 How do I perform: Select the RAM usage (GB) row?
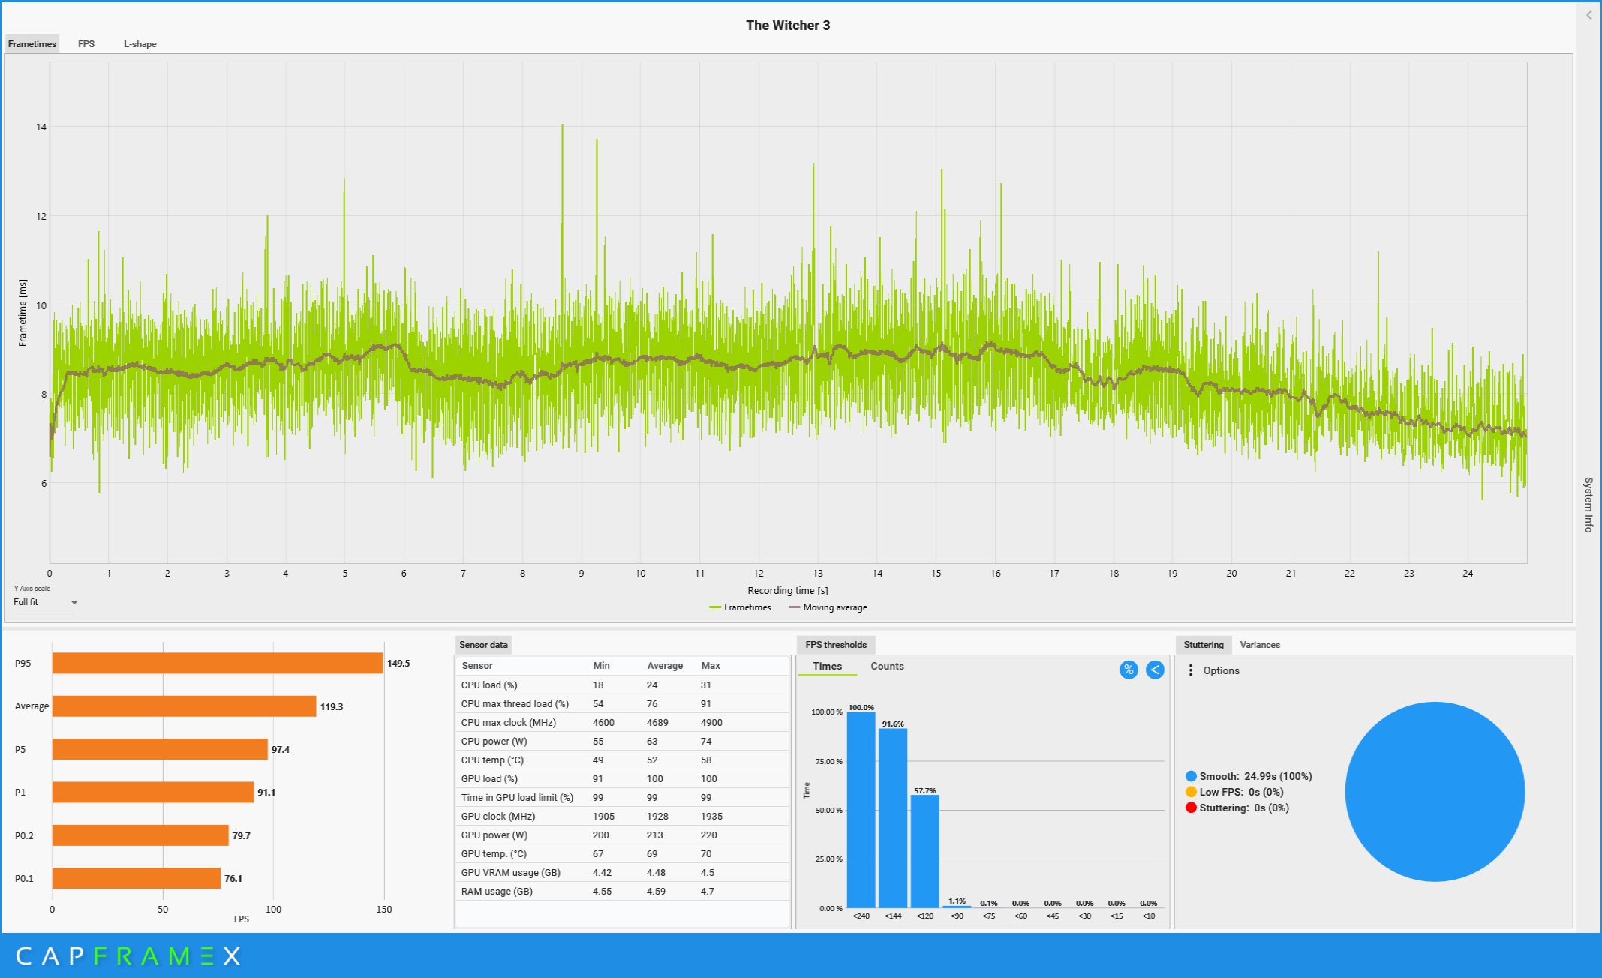point(622,892)
